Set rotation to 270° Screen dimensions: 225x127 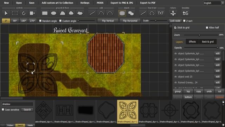click(x=32, y=21)
